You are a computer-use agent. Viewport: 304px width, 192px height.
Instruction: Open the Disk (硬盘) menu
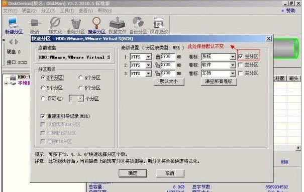(29, 11)
